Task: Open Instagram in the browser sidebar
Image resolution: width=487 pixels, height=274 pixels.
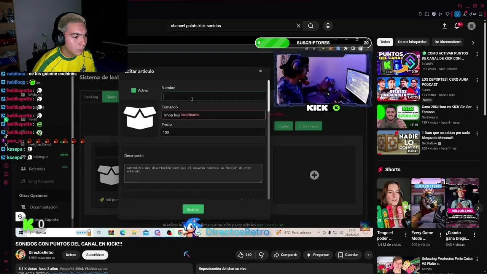Action: [6, 128]
